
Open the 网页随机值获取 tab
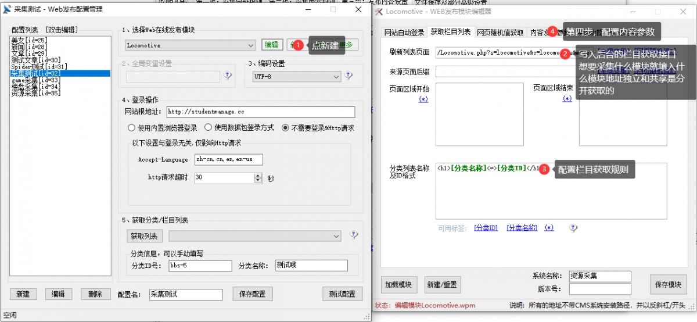pos(500,33)
